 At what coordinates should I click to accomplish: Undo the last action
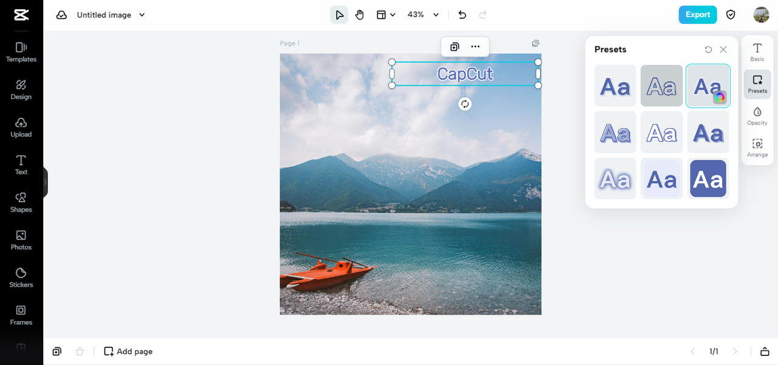463,15
